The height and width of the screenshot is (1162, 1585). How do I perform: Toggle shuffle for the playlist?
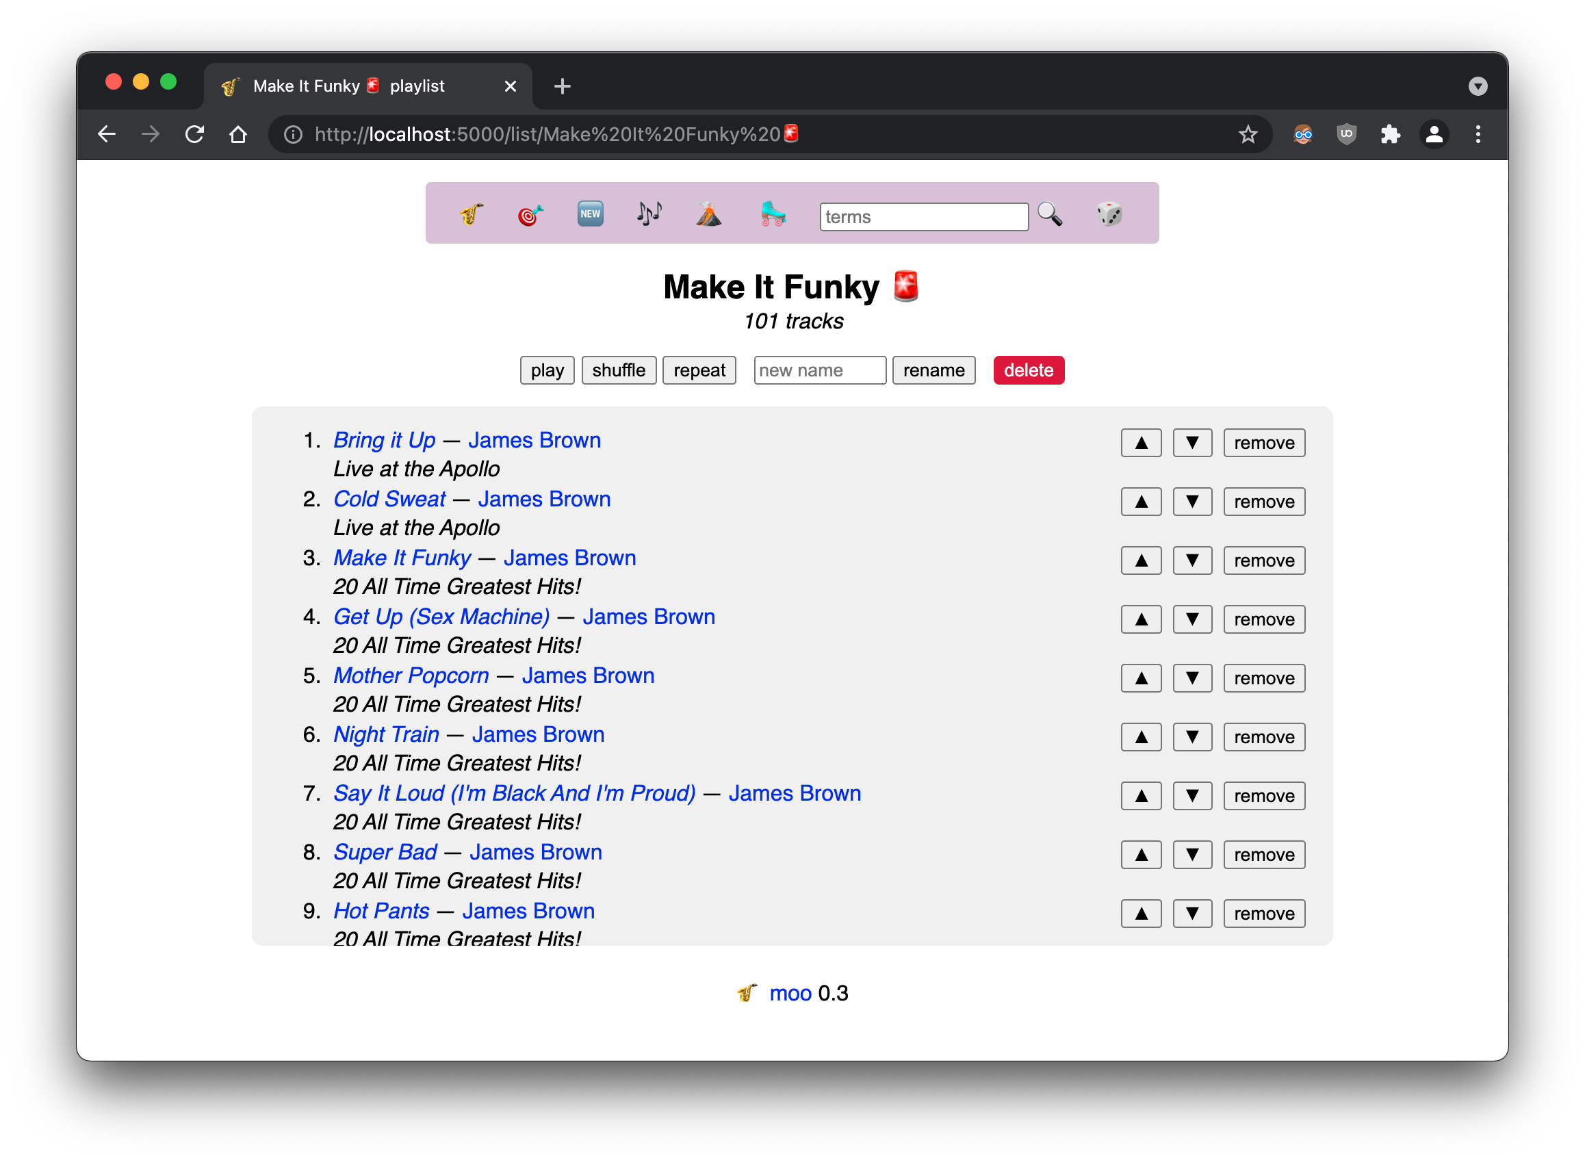619,371
